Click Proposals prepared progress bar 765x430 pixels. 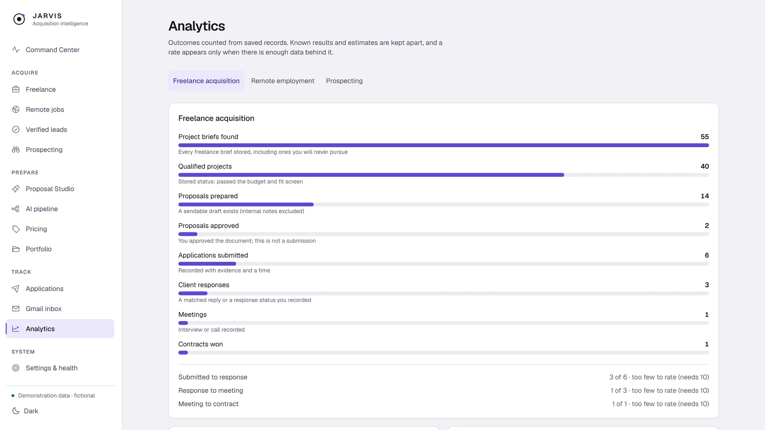(x=443, y=204)
